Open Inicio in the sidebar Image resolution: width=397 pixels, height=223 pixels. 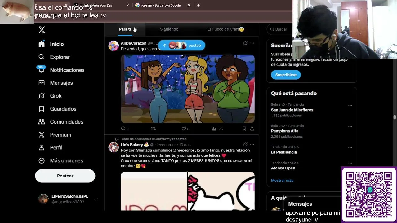point(51,44)
